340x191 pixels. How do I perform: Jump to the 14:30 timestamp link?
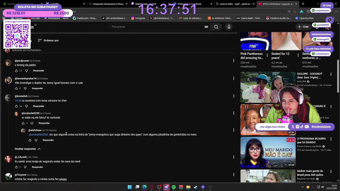[18, 101]
